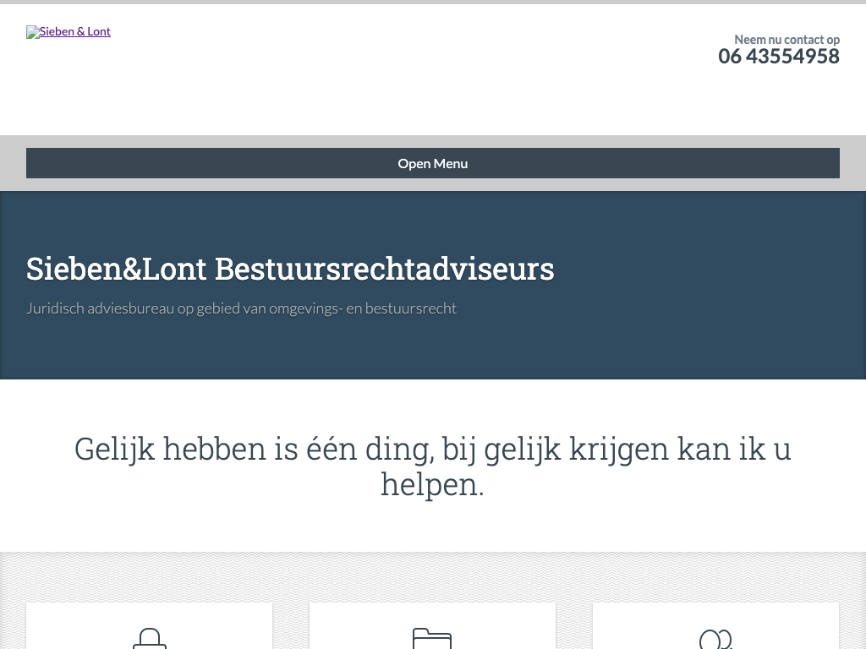Image resolution: width=866 pixels, height=649 pixels.
Task: Click the 'Neem nu contact op' label
Action: [787, 39]
